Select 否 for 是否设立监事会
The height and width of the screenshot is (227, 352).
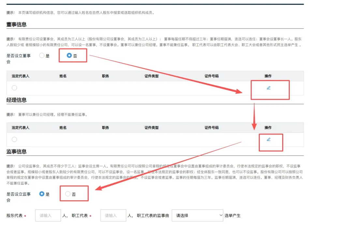[x=67, y=193]
